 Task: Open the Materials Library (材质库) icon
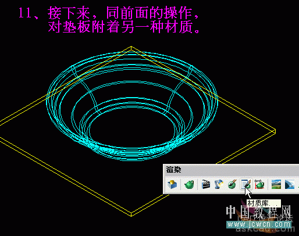tap(246, 184)
